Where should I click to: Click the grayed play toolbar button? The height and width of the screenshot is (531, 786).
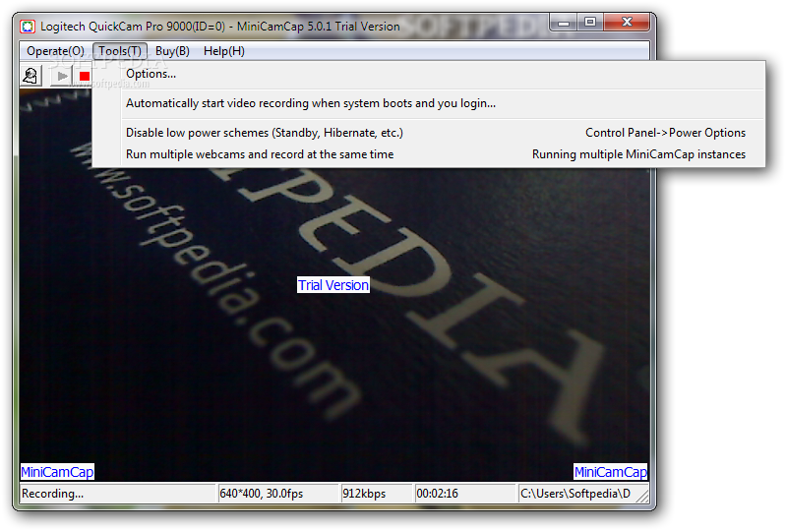tap(62, 76)
